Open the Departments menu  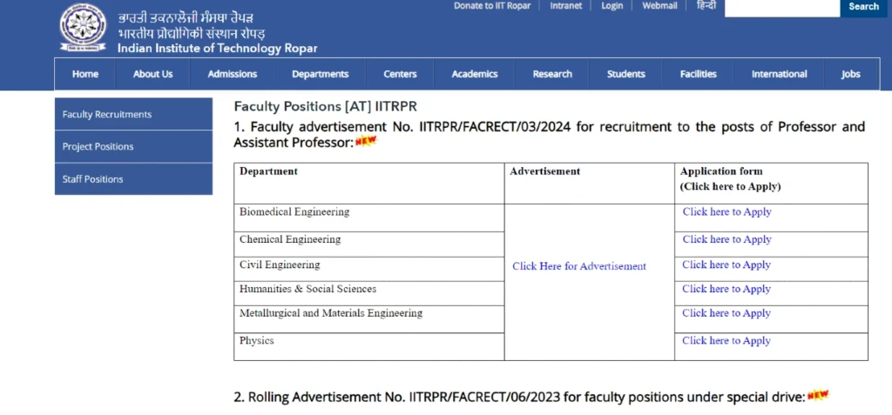point(321,74)
